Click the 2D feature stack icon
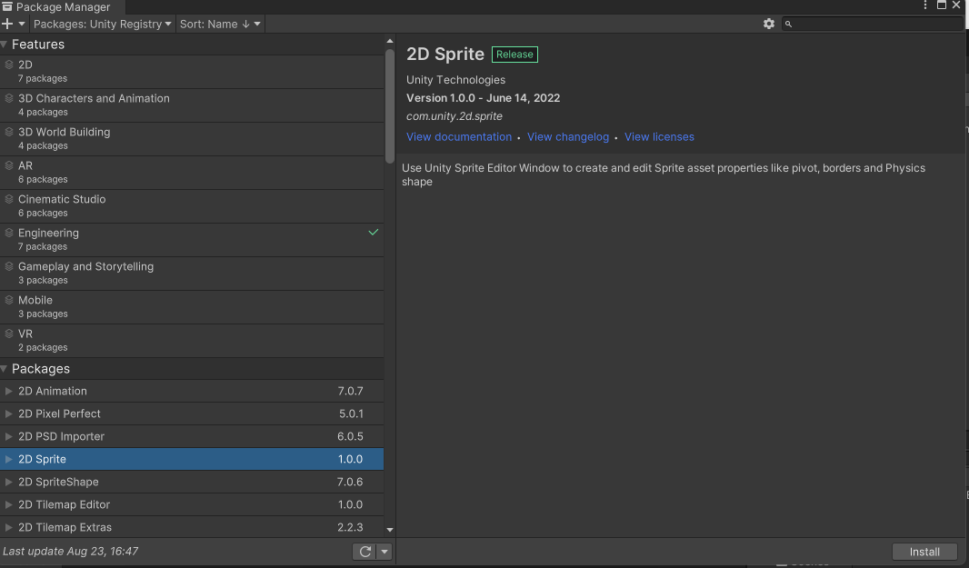The height and width of the screenshot is (568, 969). coord(9,65)
